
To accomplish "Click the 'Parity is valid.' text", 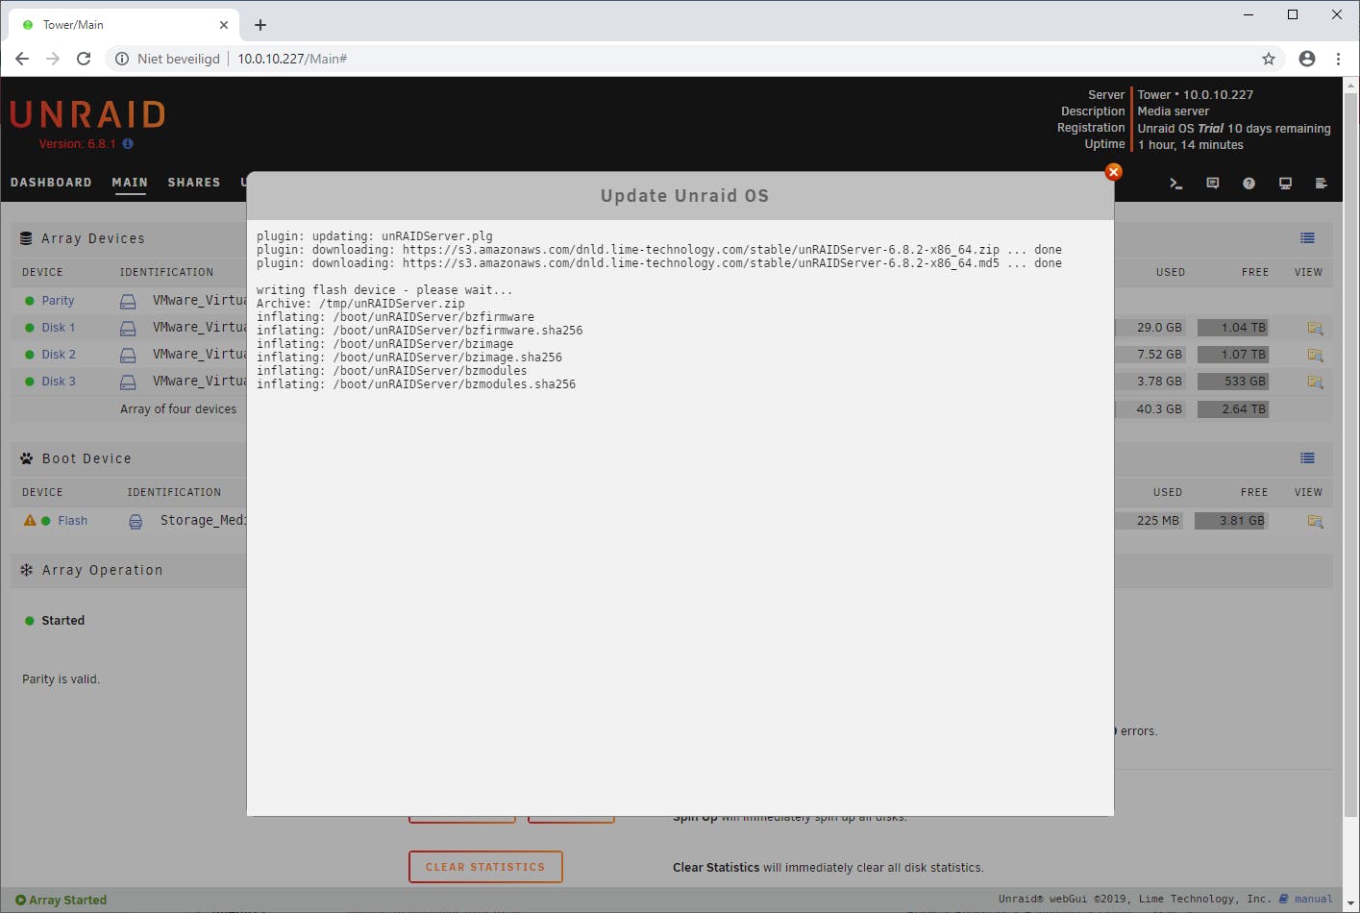I will (62, 679).
